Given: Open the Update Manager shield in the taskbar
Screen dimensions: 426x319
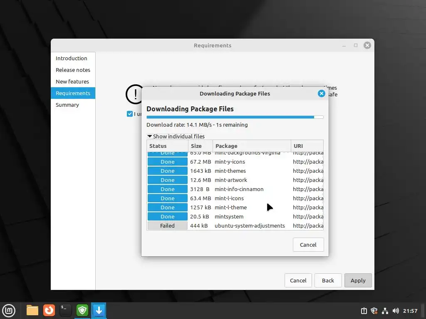Looking at the screenshot, I should coord(82,311).
